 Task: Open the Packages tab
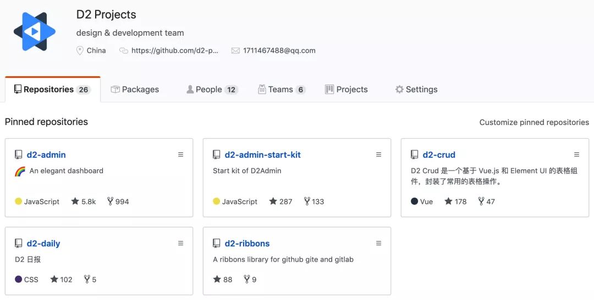(x=135, y=89)
